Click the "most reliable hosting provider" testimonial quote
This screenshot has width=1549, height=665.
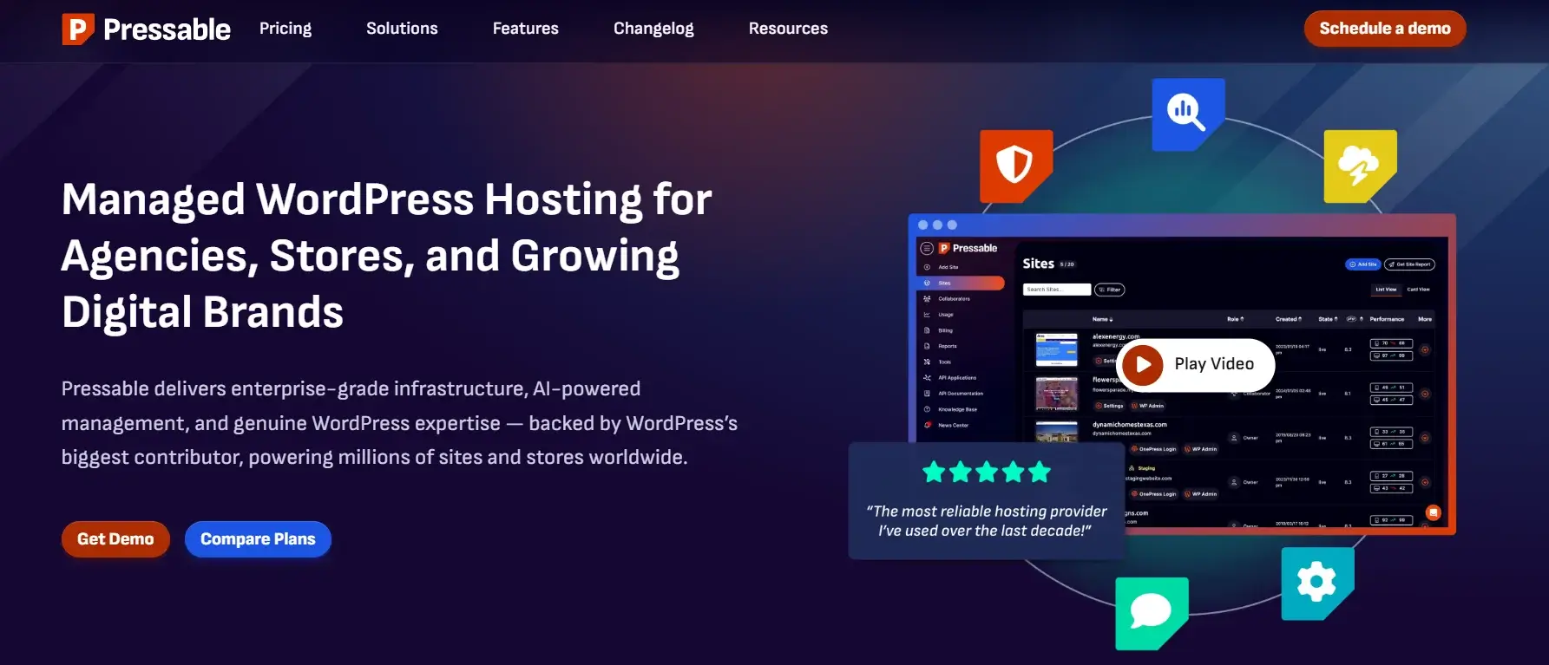point(987,521)
